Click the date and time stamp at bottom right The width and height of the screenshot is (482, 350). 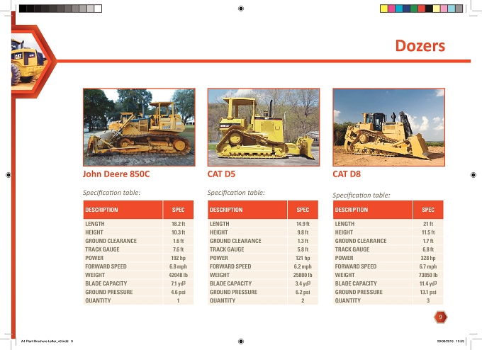[450, 341]
